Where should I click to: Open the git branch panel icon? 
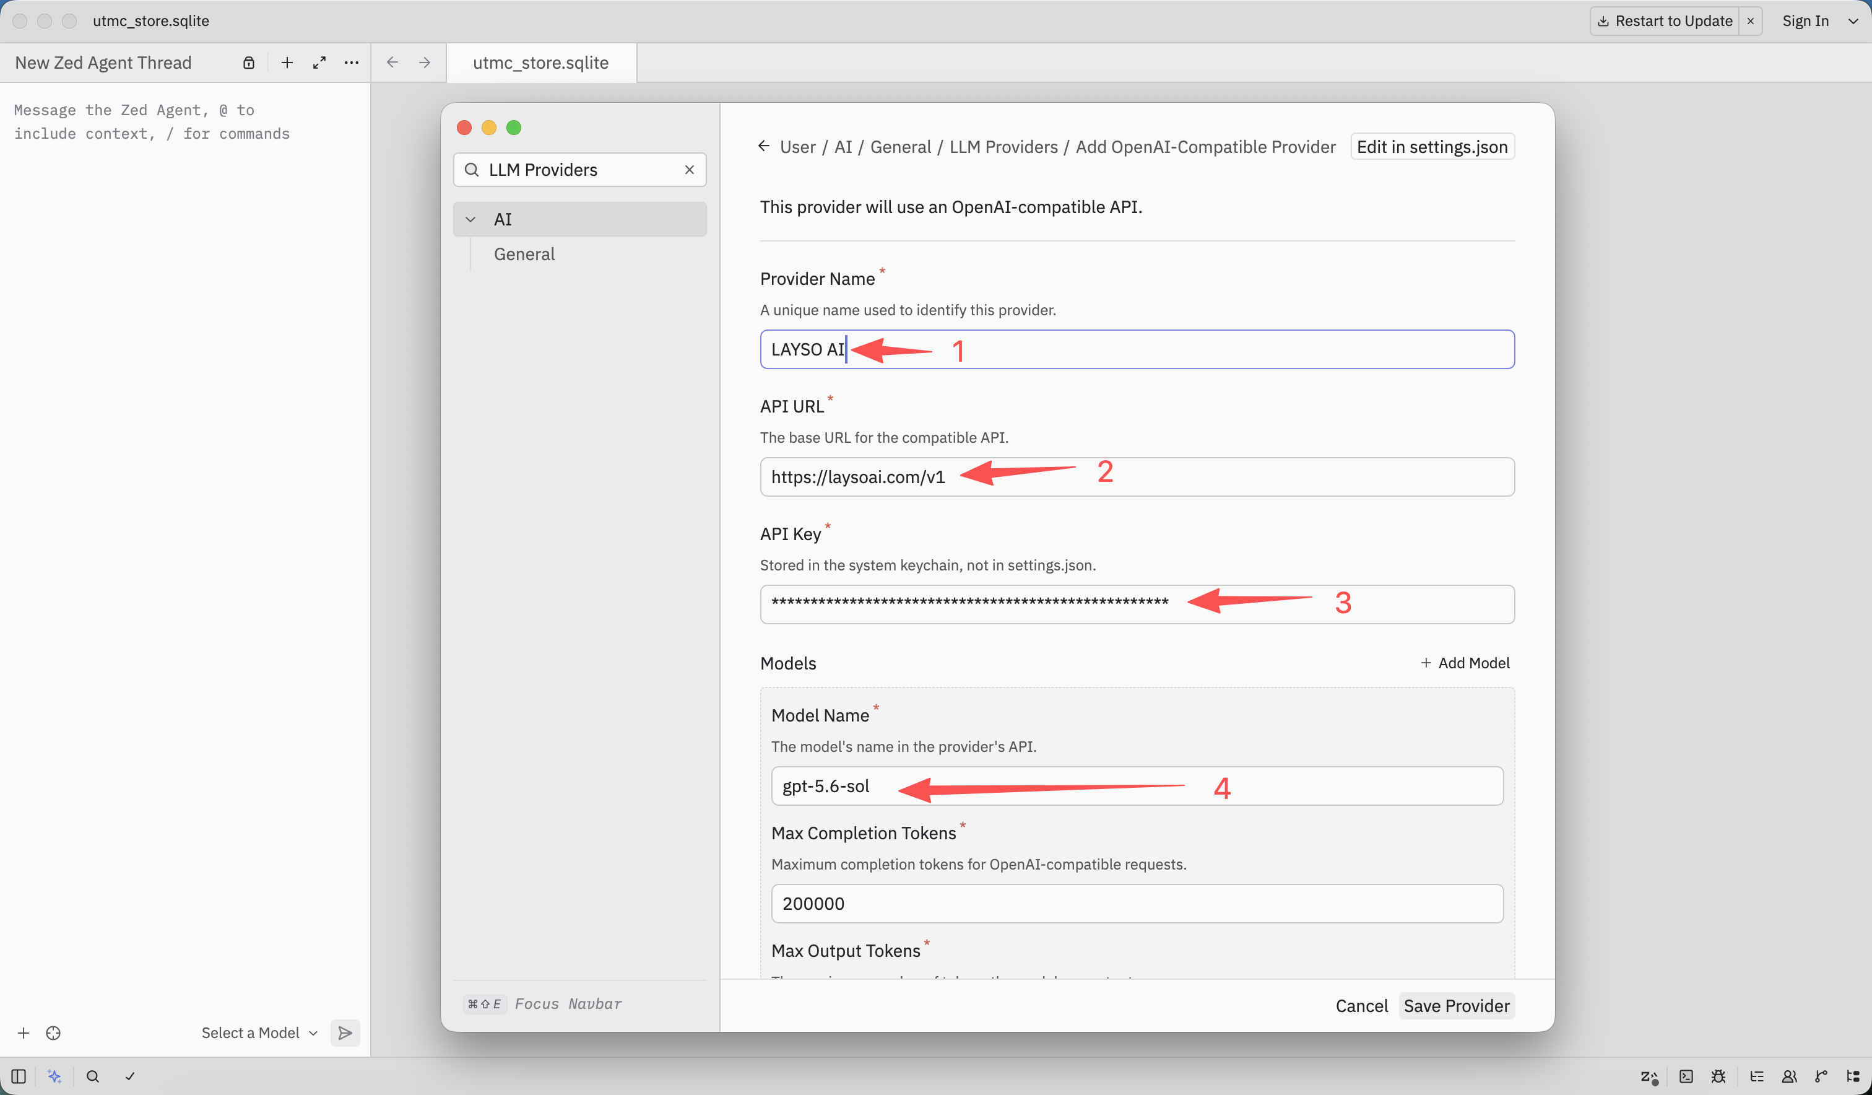(x=1821, y=1076)
